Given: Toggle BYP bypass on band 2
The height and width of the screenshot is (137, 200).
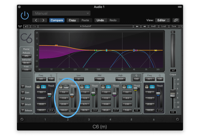Looking at the screenshot, I should click(66, 87).
